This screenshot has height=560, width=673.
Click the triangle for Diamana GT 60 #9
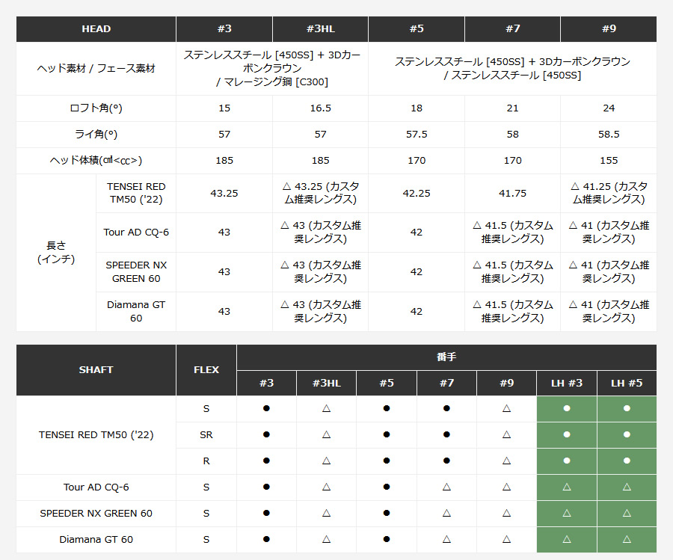tap(506, 539)
